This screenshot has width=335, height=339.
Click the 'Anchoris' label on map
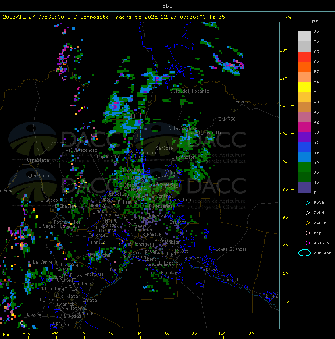94,274
